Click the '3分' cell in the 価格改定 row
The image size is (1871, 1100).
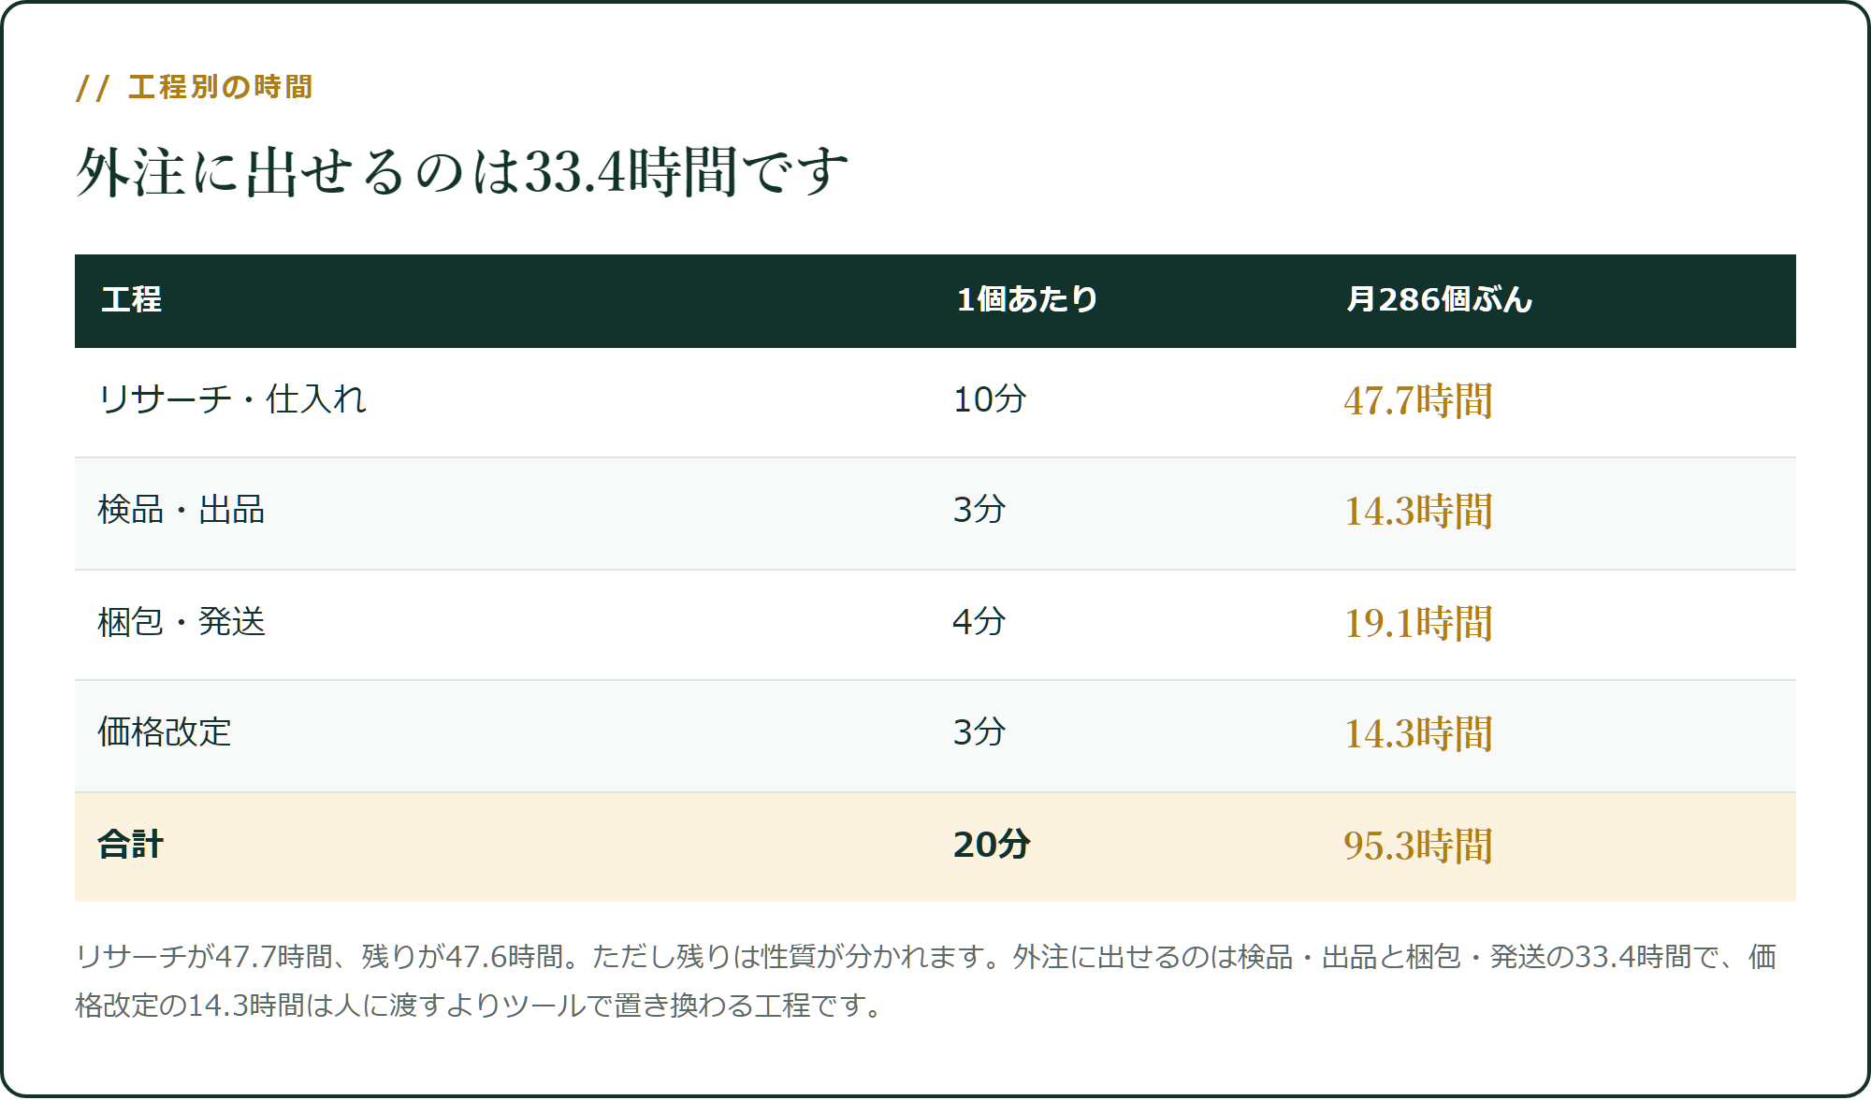click(979, 732)
